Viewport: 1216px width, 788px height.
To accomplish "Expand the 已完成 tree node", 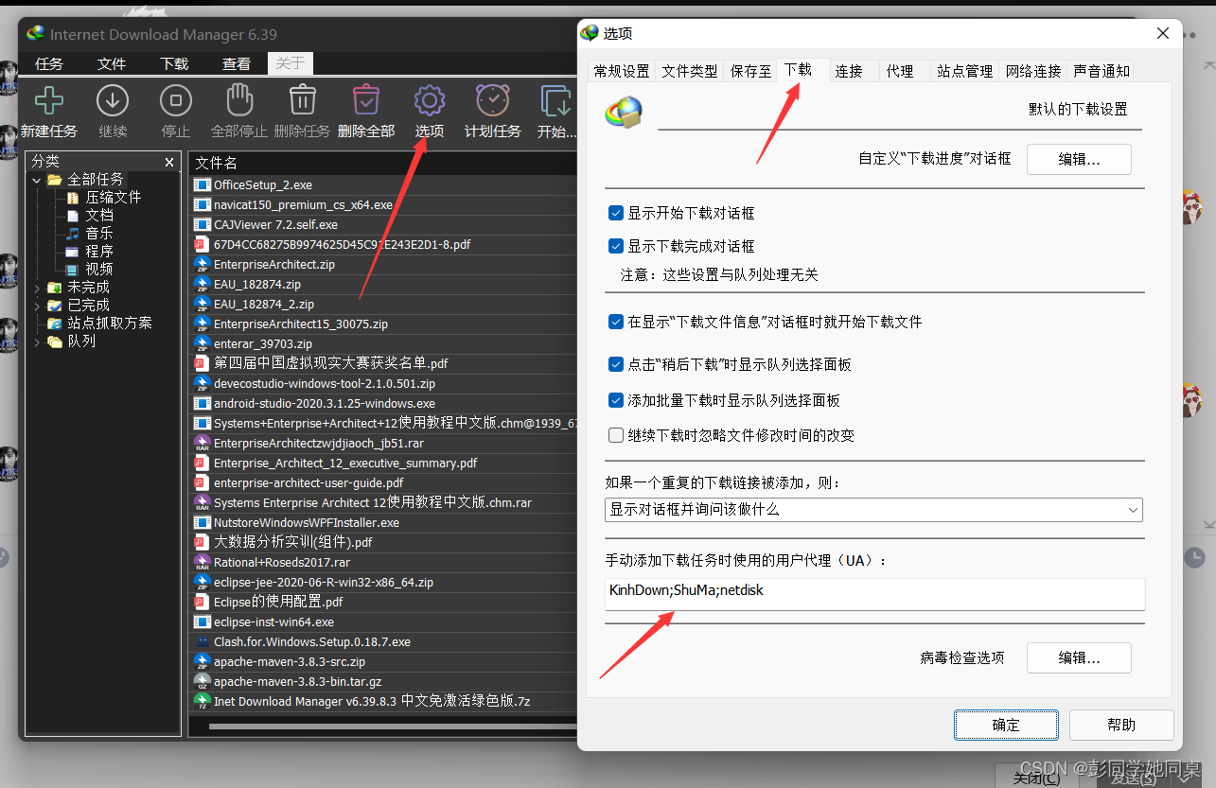I will (37, 306).
